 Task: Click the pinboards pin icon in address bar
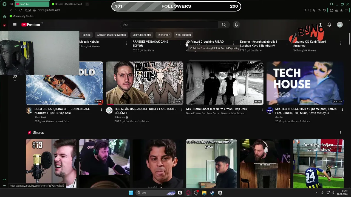305,10
